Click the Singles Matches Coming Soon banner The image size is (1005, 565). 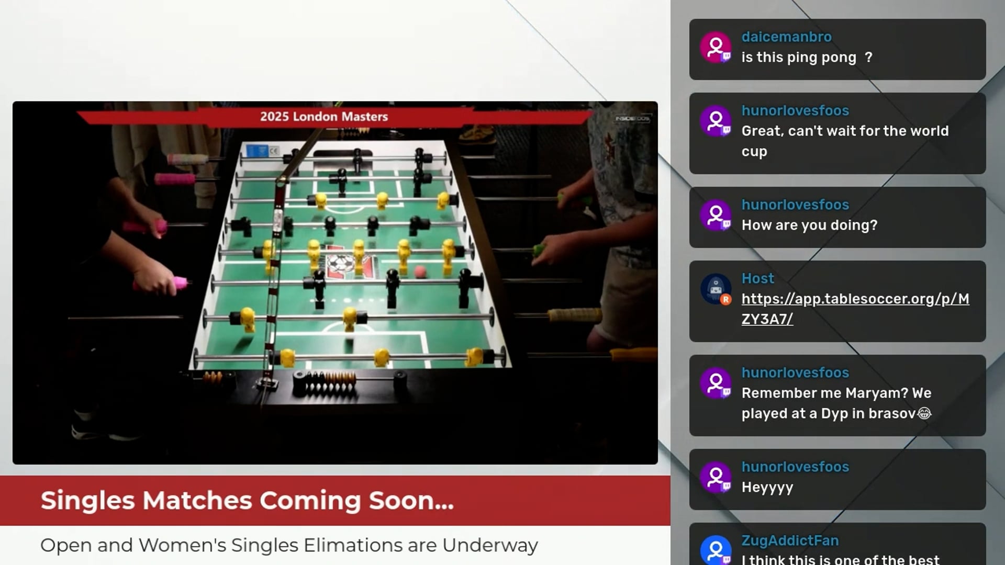[x=247, y=501]
